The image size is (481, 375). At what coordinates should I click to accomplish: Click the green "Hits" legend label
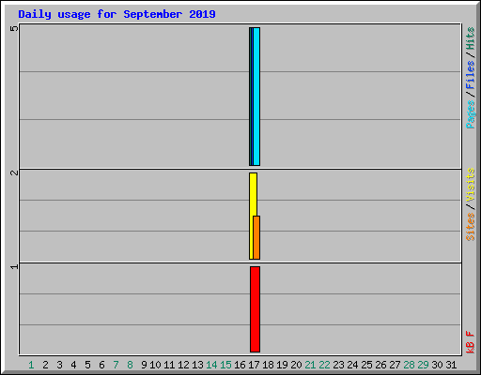click(x=471, y=38)
